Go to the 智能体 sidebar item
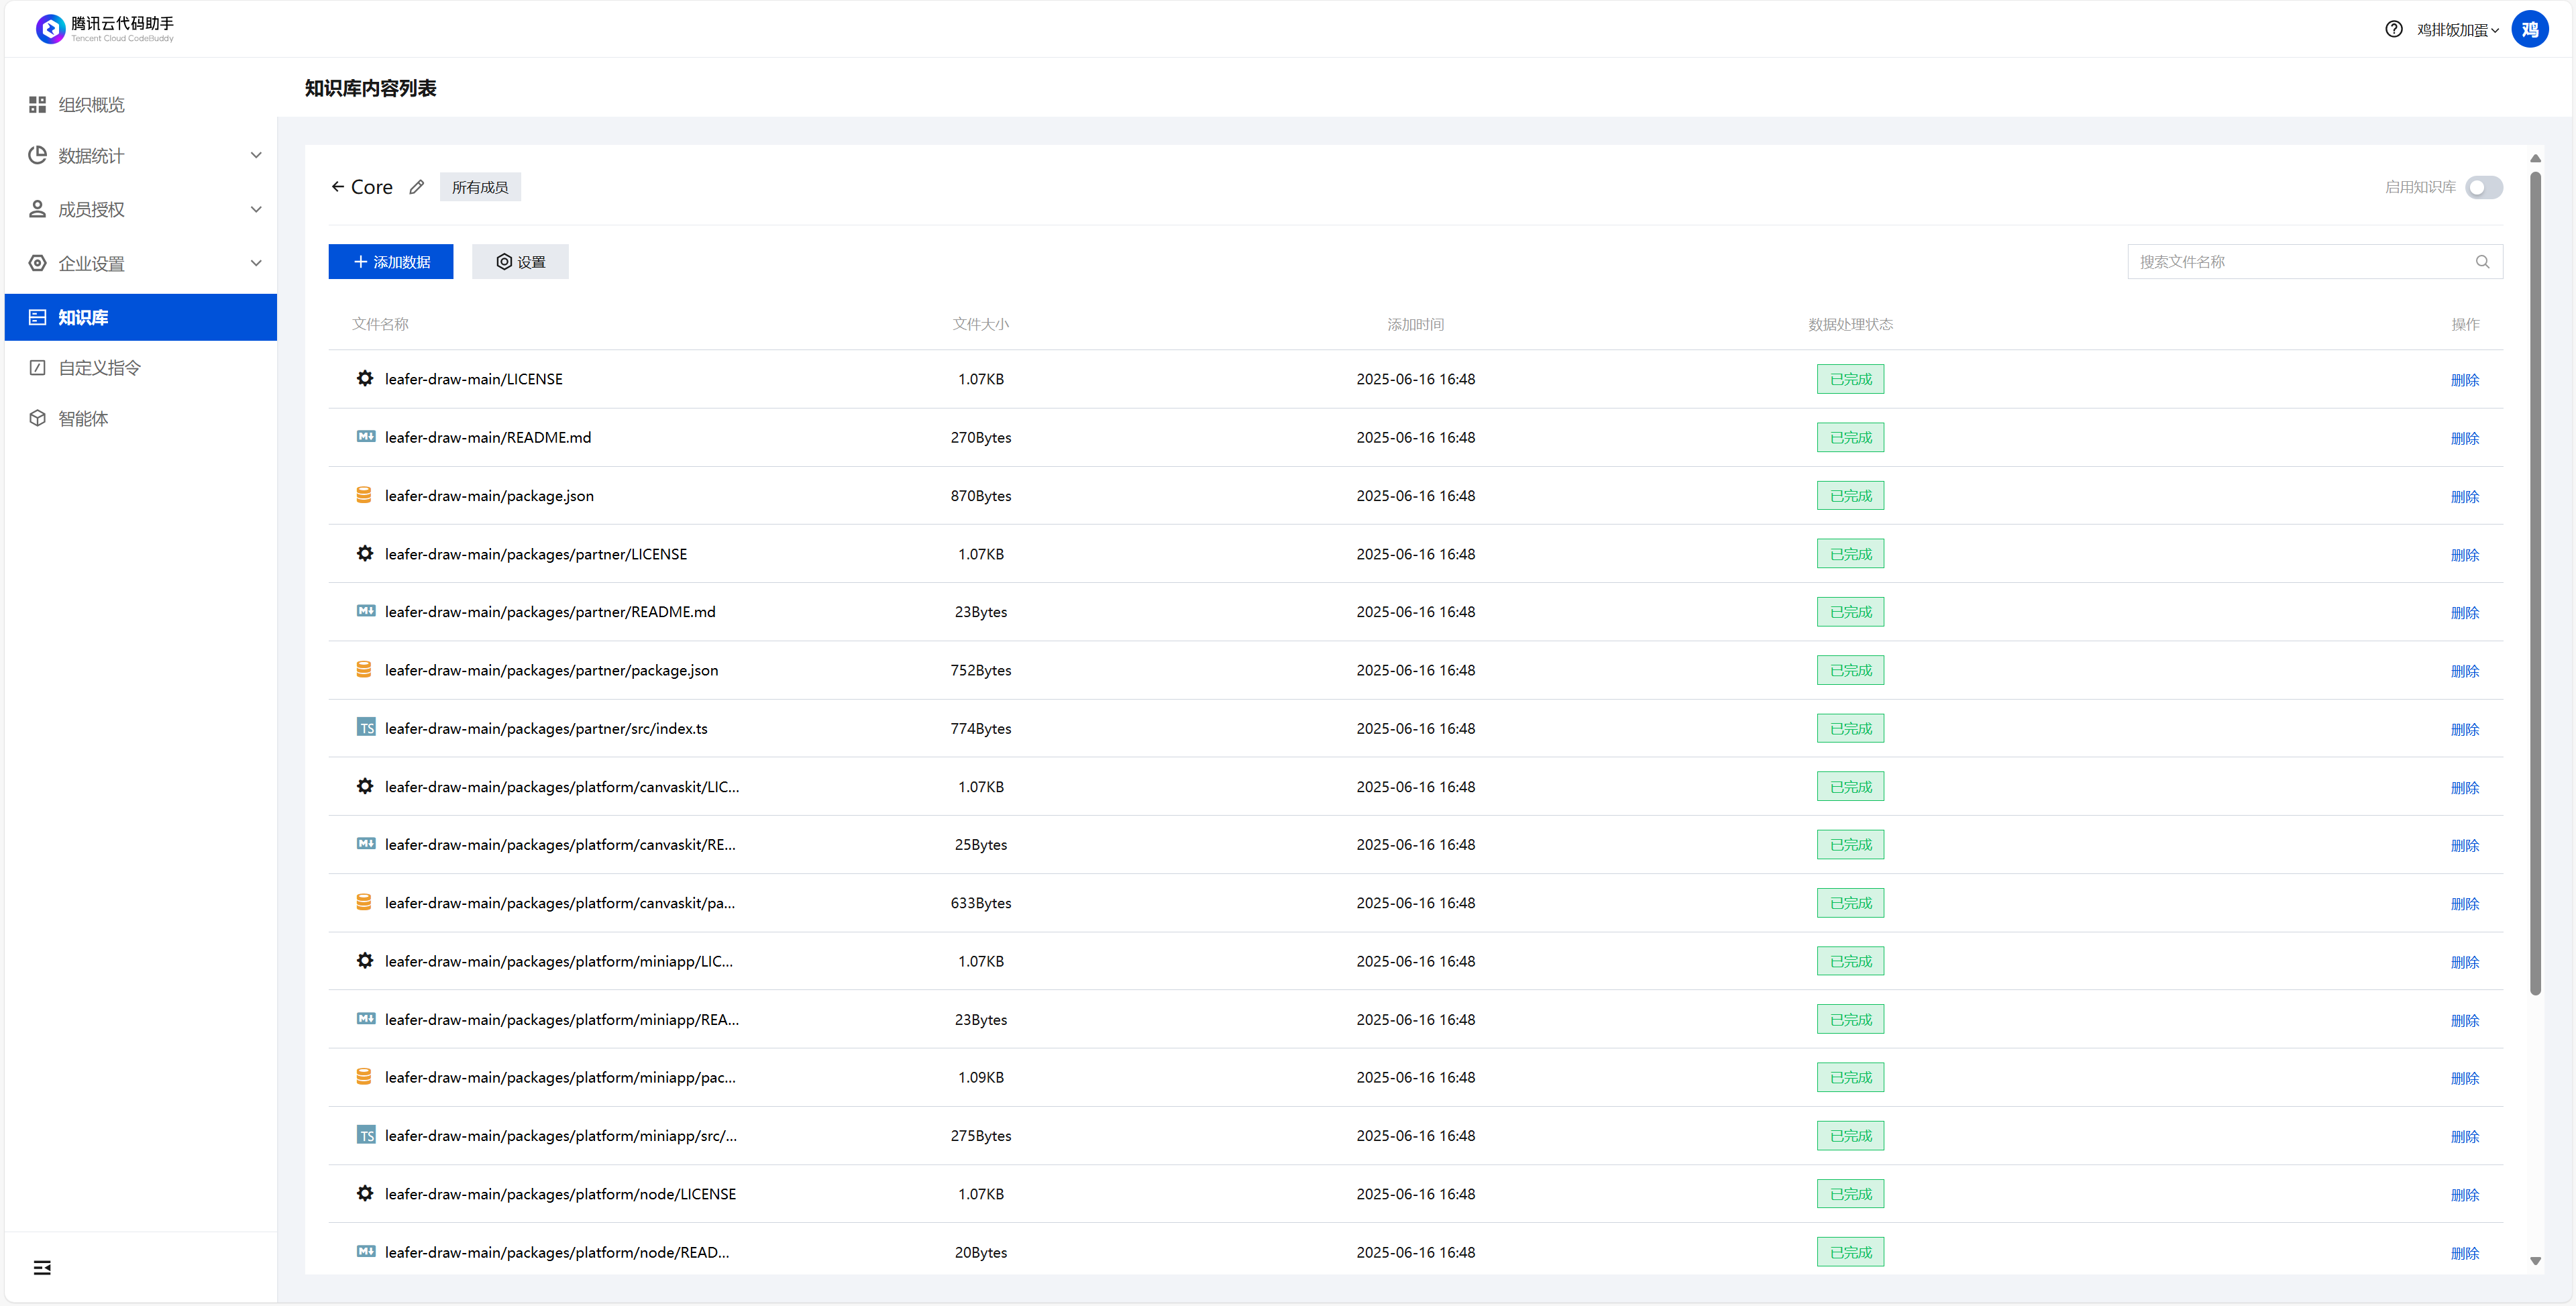This screenshot has height=1306, width=2576. click(x=83, y=419)
